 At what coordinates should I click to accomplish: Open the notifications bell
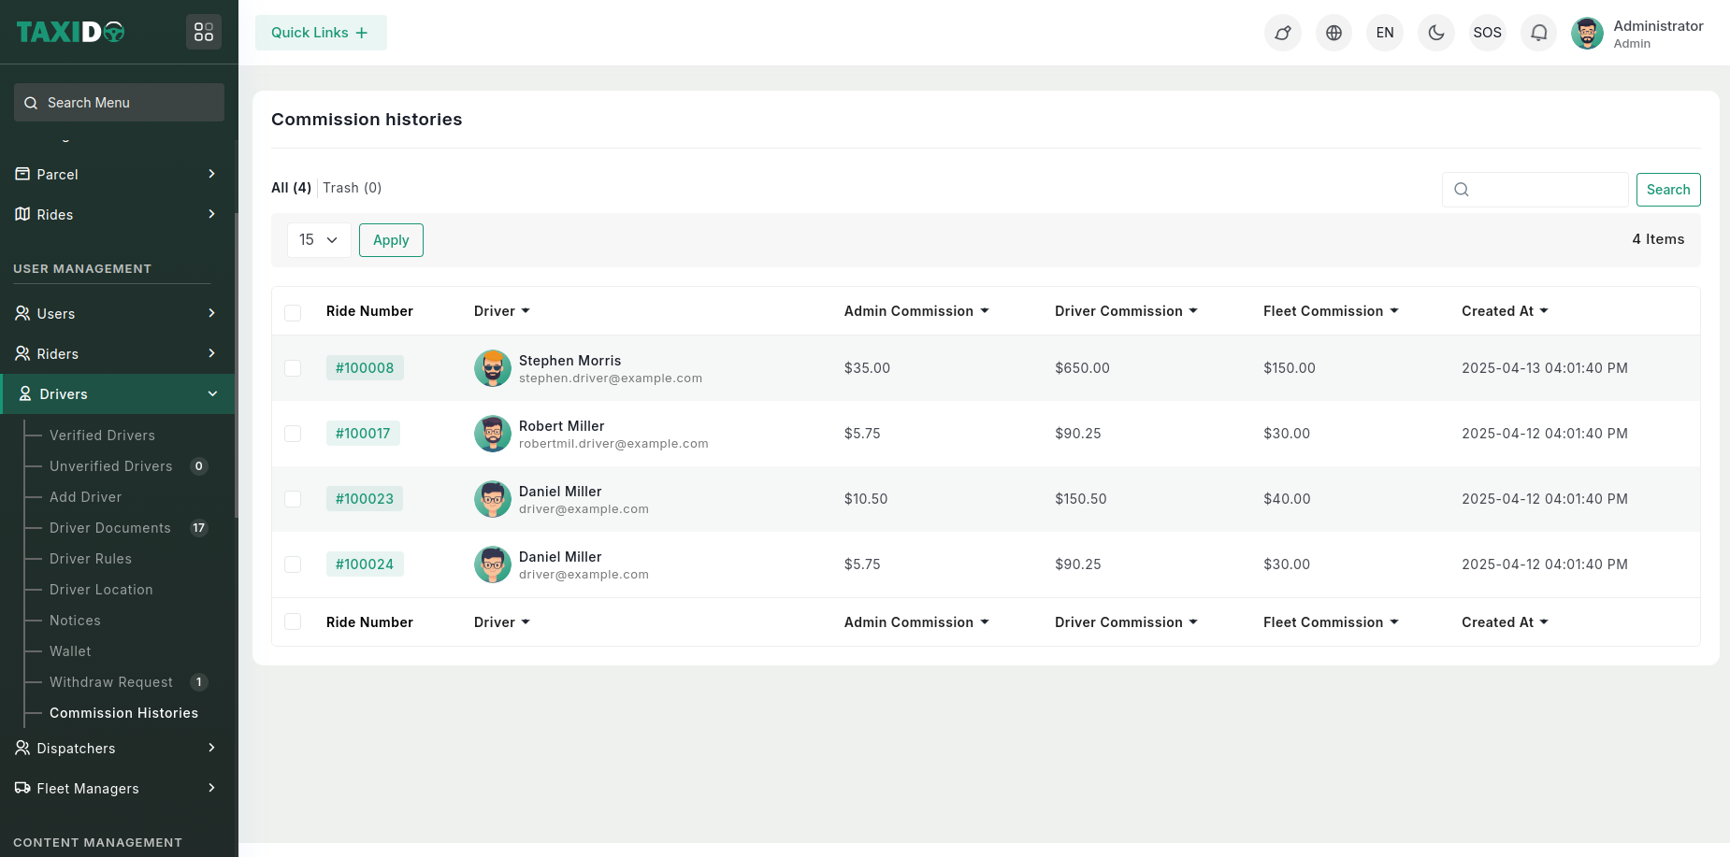(1538, 33)
